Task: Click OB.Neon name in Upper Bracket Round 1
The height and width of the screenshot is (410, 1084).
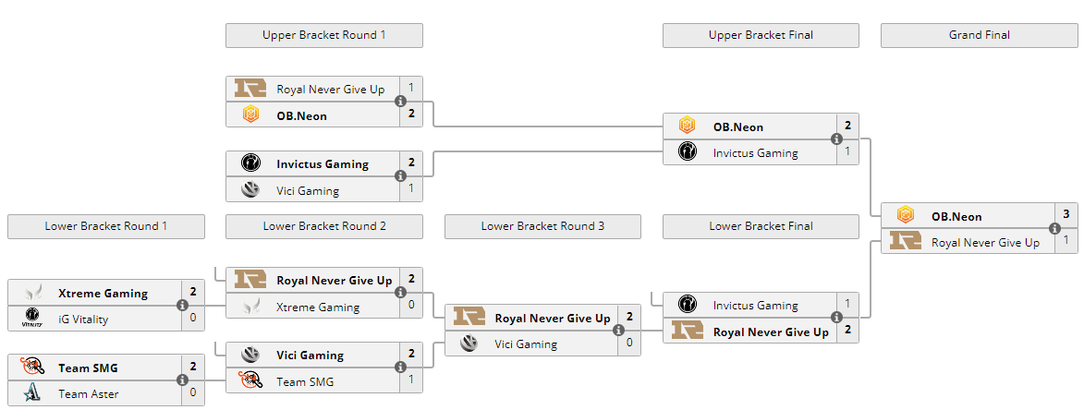Action: click(301, 115)
